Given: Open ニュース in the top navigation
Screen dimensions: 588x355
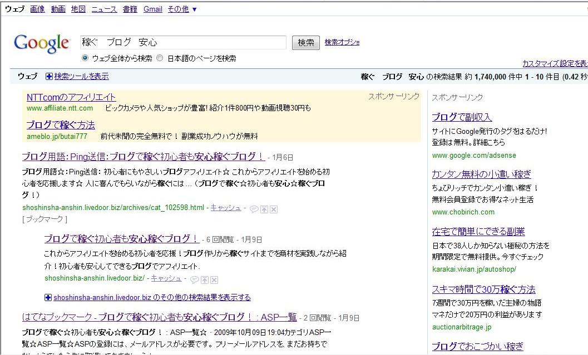Looking at the screenshot, I should pos(104,9).
